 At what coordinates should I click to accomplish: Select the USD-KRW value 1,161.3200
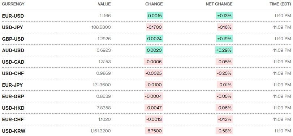pyautogui.click(x=100, y=131)
